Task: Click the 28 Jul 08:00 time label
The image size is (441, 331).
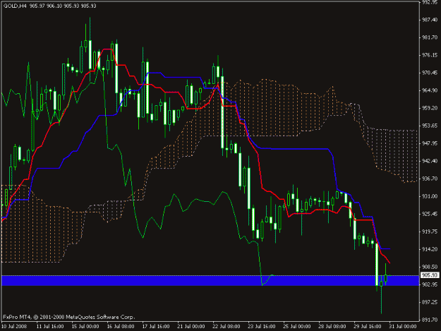Action: tap(332, 326)
